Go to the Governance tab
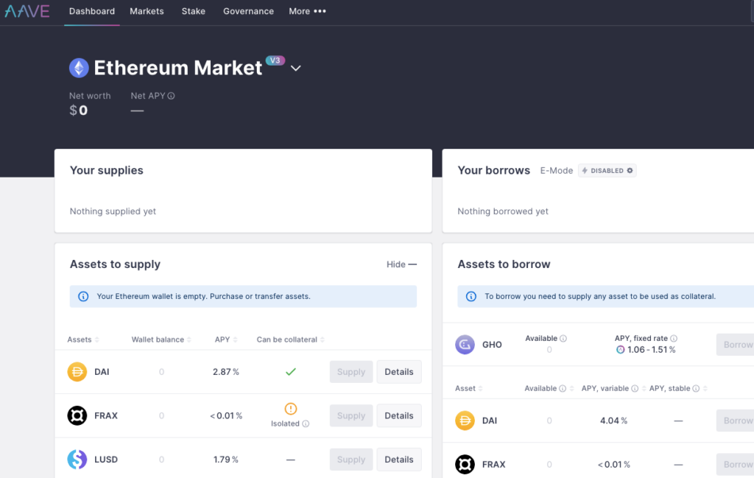 (248, 11)
